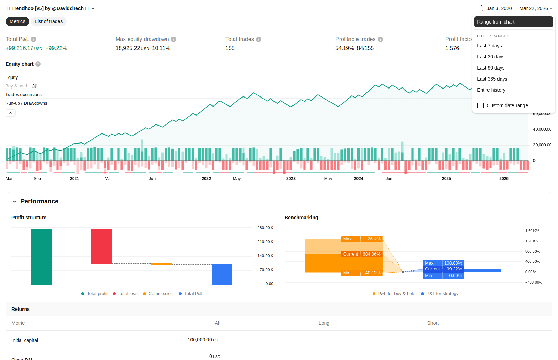Collapse the Performance section

15,201
